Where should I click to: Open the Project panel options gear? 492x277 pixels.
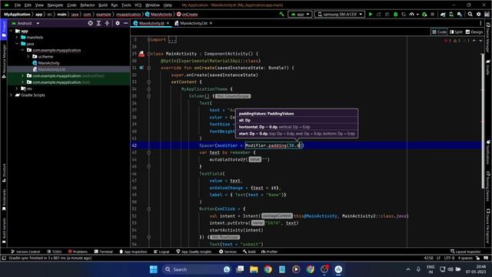click(118, 23)
